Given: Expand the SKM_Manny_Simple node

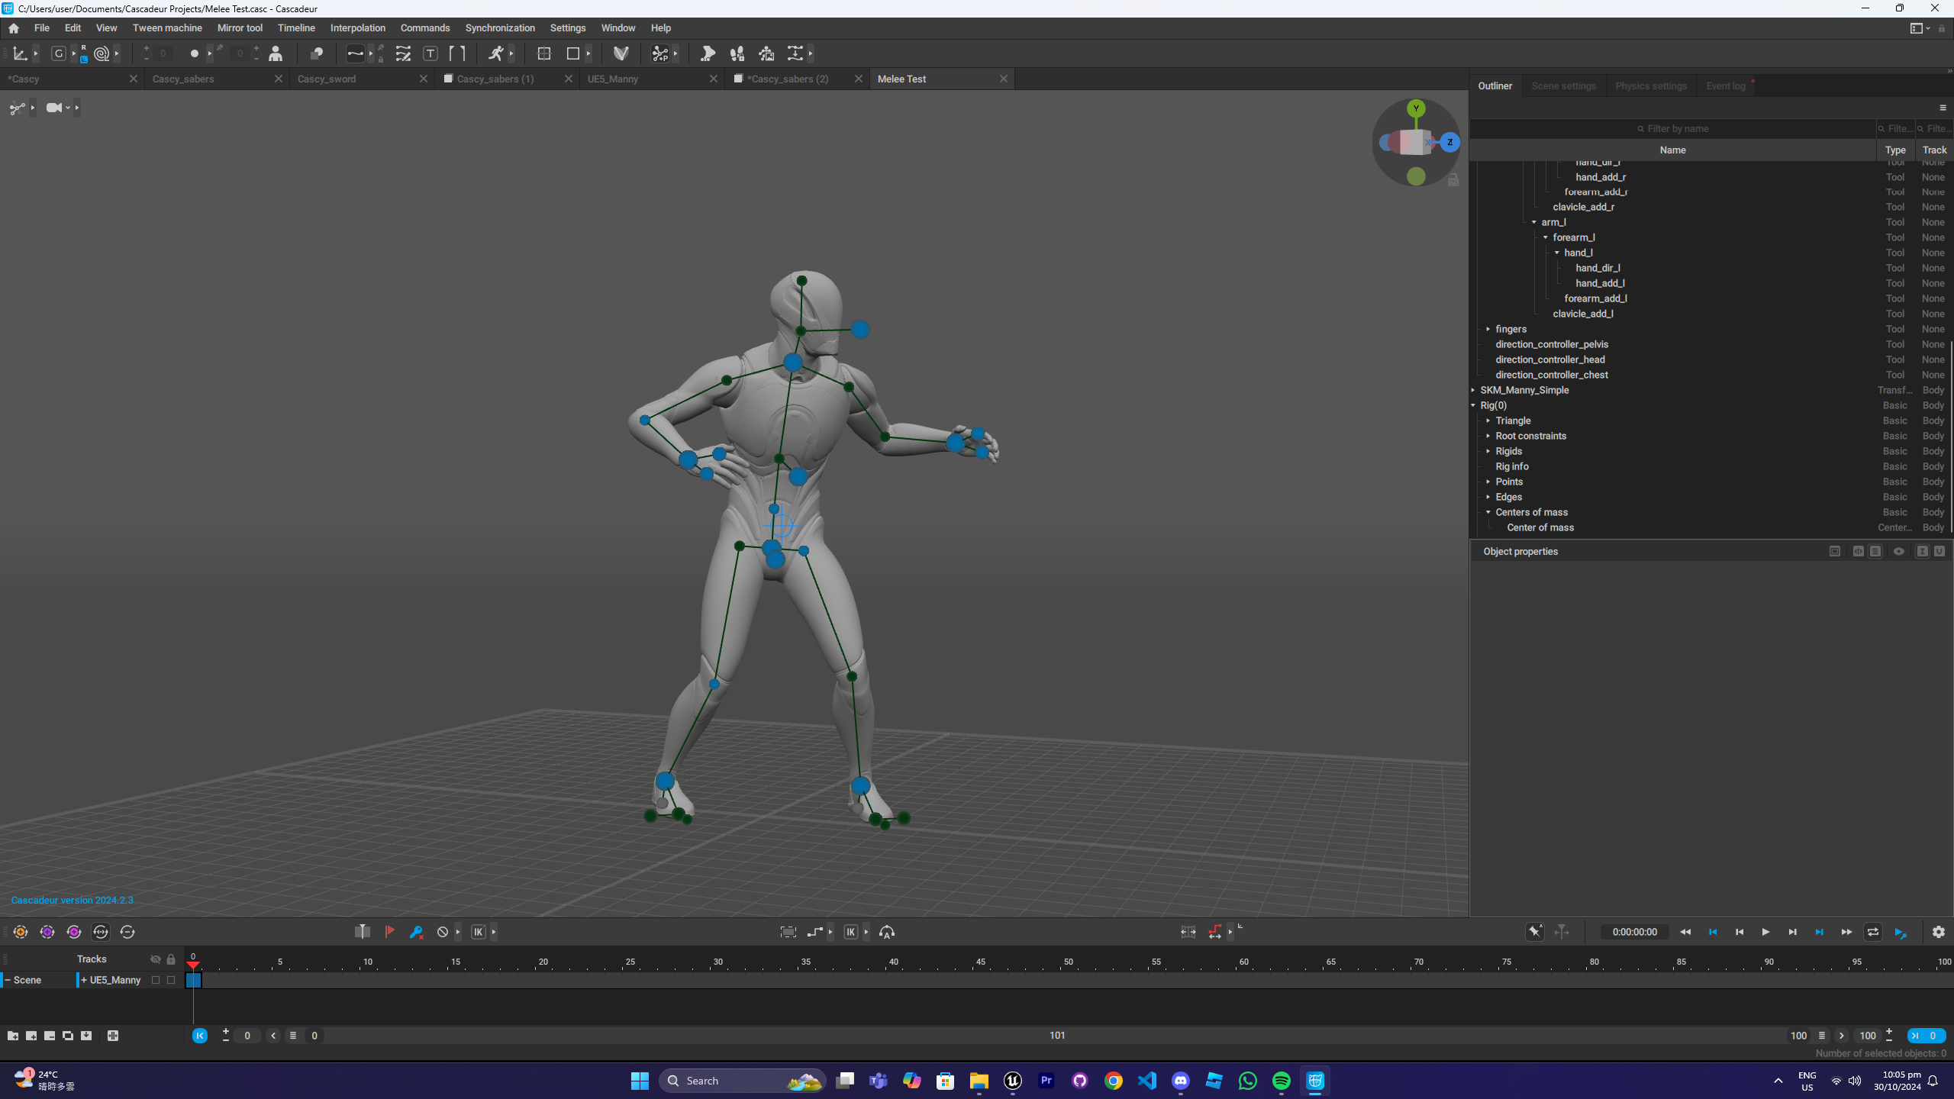Looking at the screenshot, I should click(x=1473, y=390).
